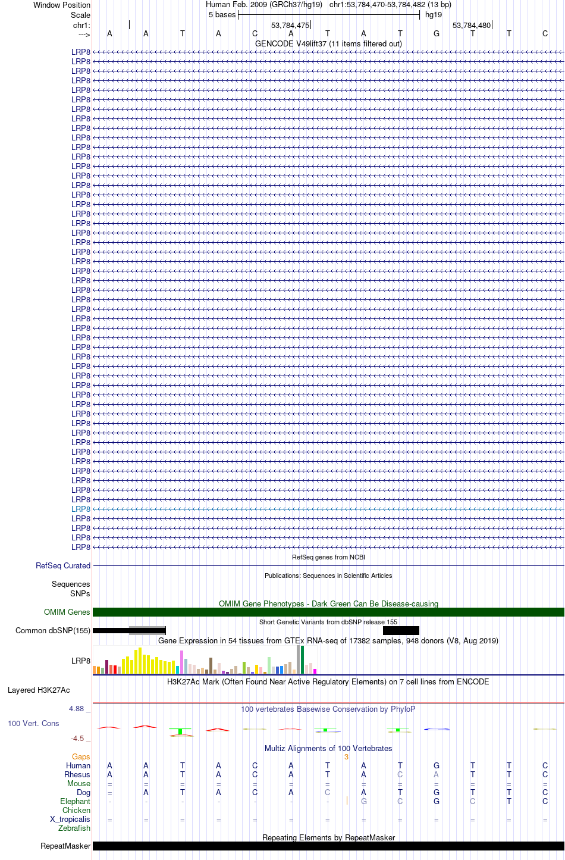565x860 pixels.
Task: Select the black RepeatMasker element bar
Action: [328, 846]
